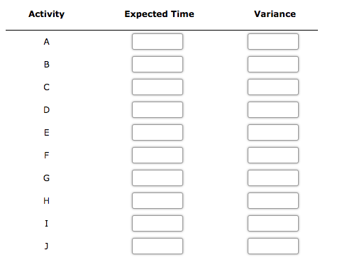The width and height of the screenshot is (347, 277).
Task: Focus Variance input for Activity C
Action: click(273, 87)
